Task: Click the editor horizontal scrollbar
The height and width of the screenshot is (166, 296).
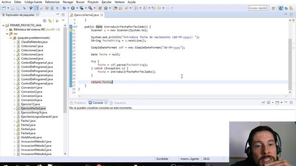Action: pos(183,96)
